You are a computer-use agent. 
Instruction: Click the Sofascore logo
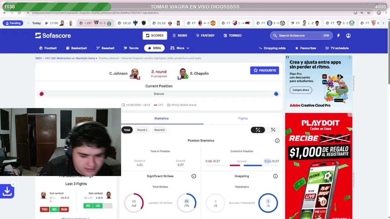click(53, 36)
